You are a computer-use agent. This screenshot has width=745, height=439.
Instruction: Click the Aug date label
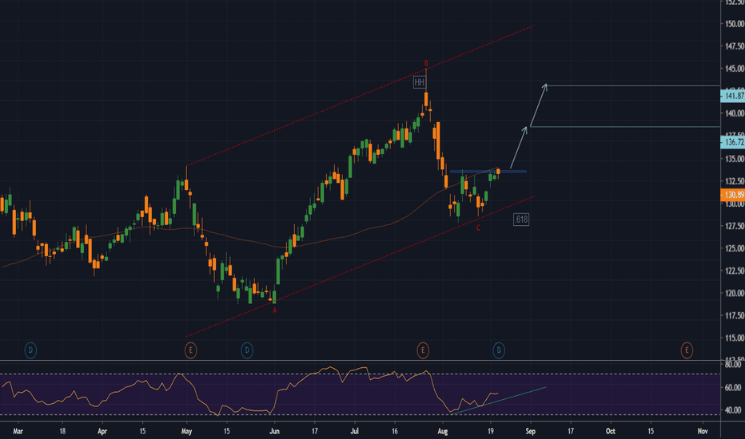click(x=443, y=431)
